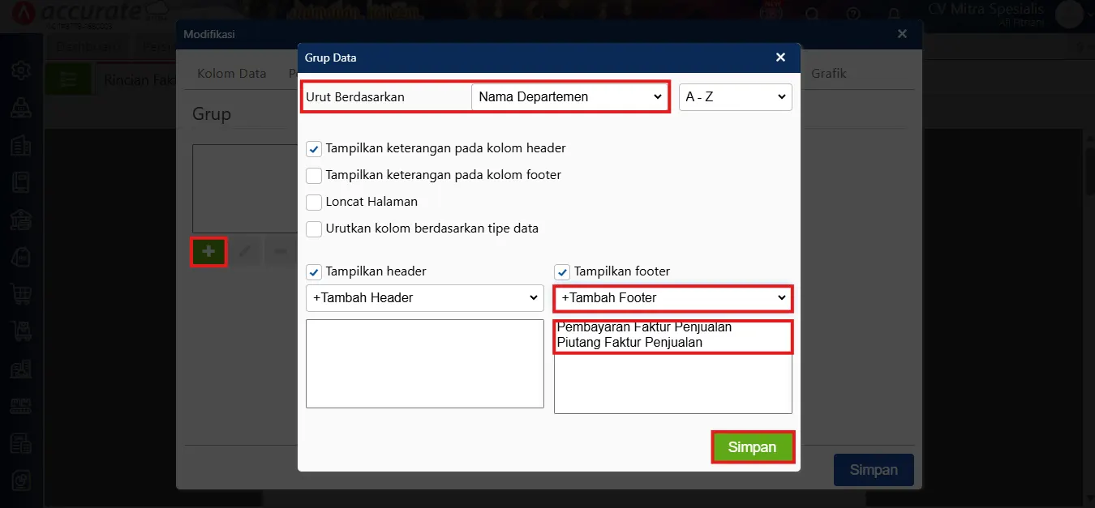Select the pencil edit icon beside the plus

245,252
